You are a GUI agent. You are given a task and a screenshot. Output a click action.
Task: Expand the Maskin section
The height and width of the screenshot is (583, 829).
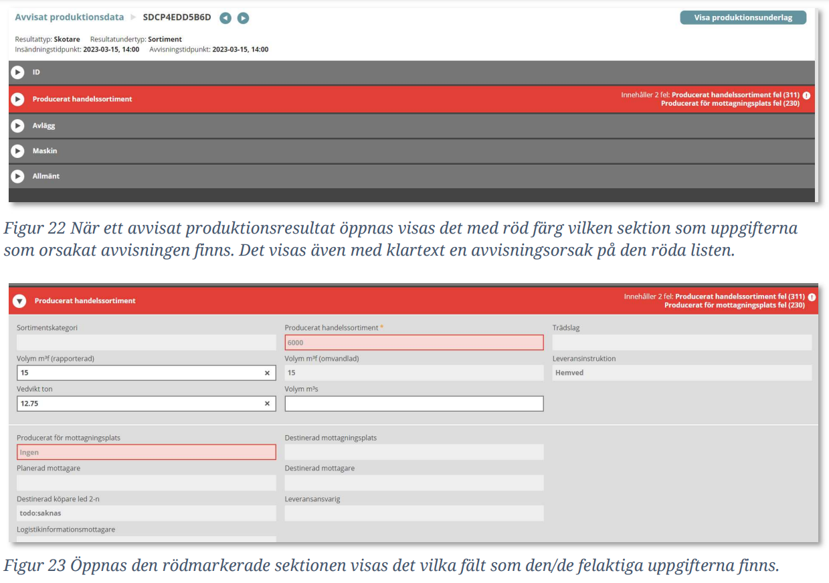17,151
